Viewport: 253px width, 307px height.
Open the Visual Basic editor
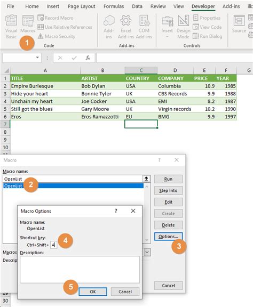click(x=11, y=27)
